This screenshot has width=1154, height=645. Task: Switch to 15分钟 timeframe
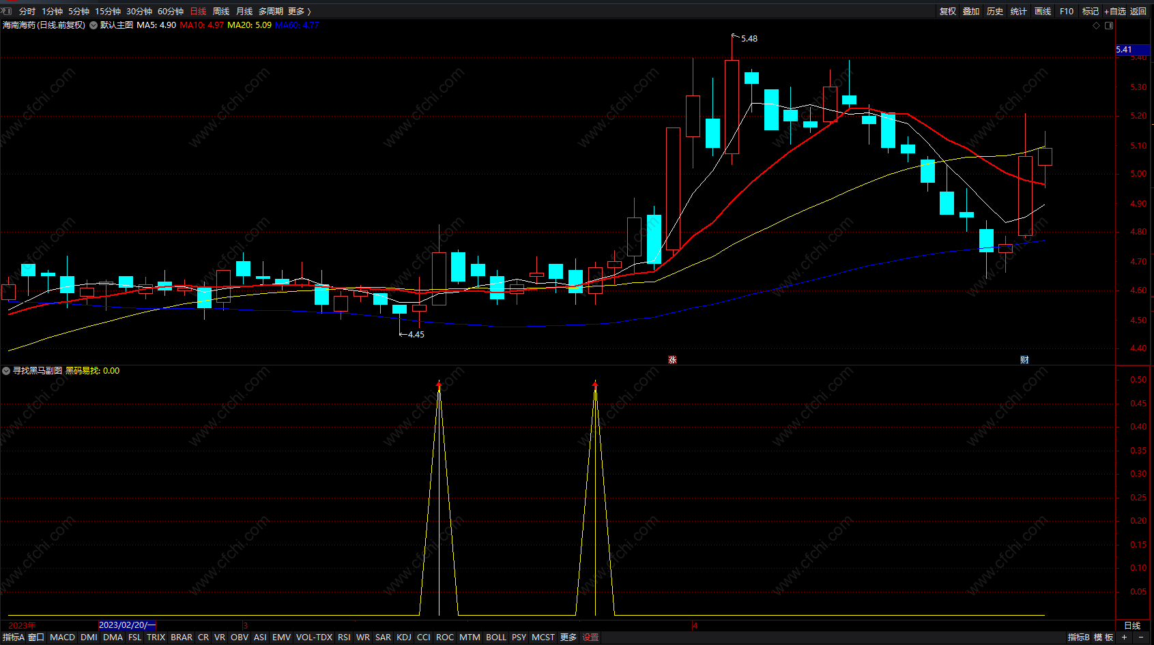tap(108, 11)
